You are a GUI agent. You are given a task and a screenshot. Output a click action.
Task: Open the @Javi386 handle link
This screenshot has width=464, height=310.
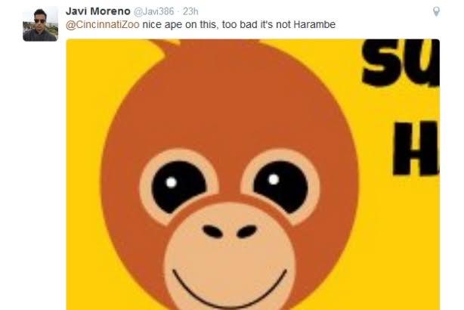[154, 11]
